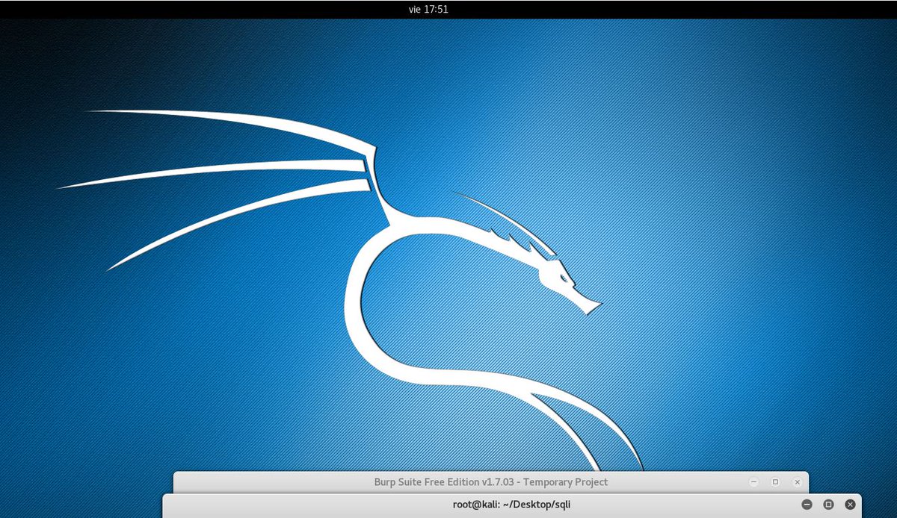Close the Burp Suite Free Edition window

pos(797,482)
